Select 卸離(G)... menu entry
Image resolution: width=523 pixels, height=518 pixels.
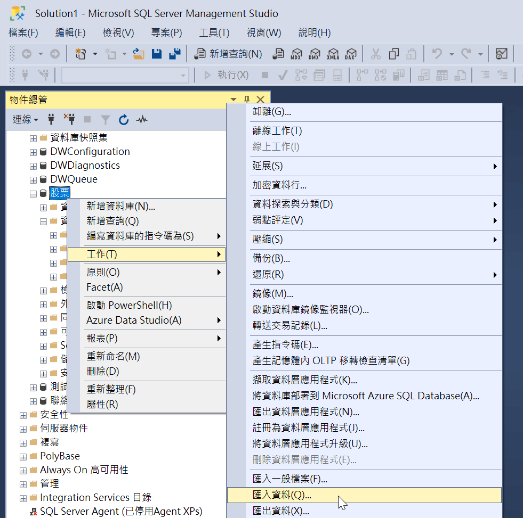(364, 111)
